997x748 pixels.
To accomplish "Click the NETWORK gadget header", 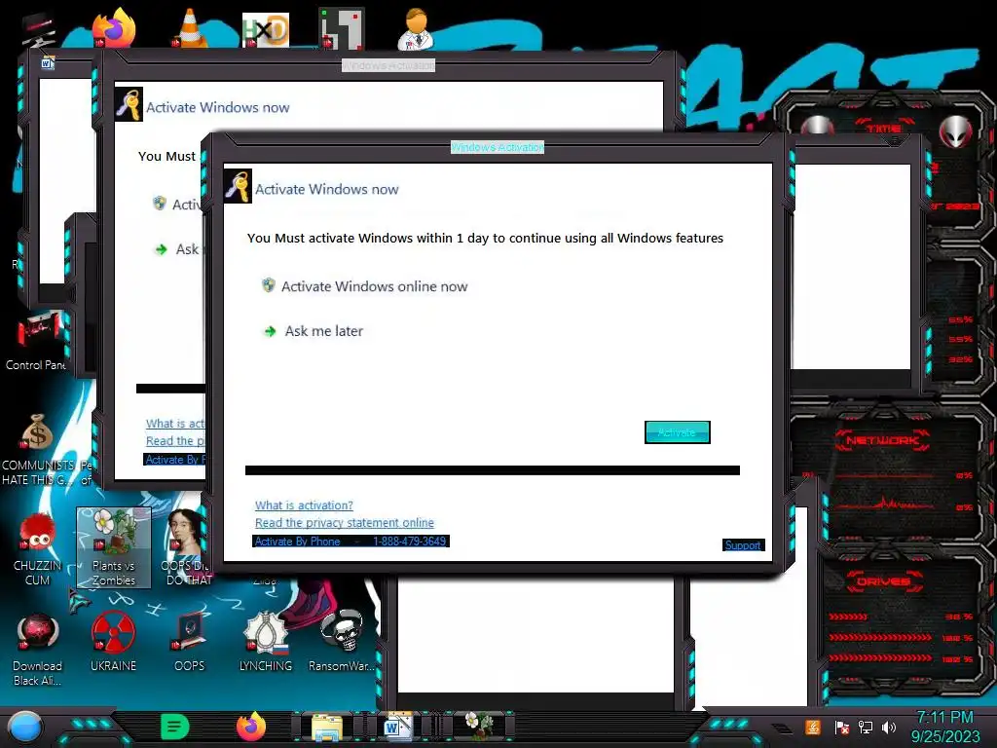I will [x=882, y=440].
